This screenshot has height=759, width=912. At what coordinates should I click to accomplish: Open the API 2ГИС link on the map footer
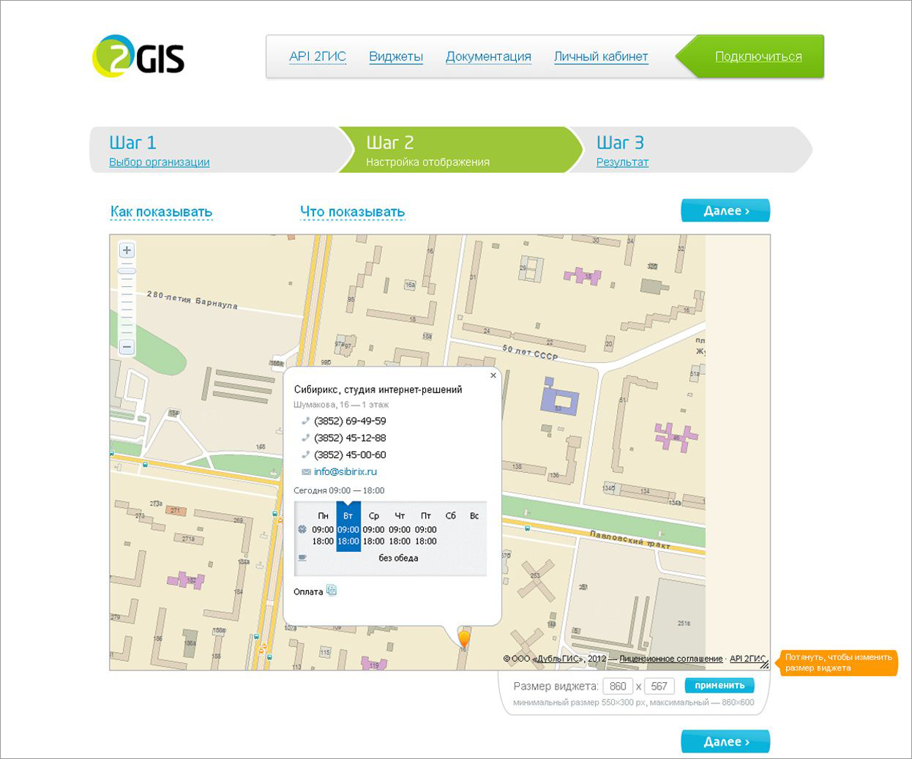[x=747, y=659]
